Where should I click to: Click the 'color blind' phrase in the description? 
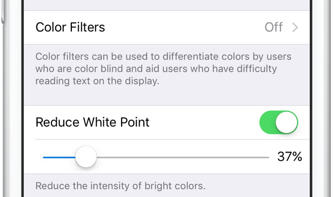point(98,69)
